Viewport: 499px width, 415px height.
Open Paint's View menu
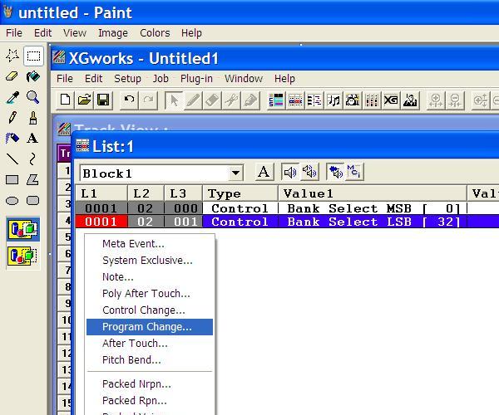[75, 32]
